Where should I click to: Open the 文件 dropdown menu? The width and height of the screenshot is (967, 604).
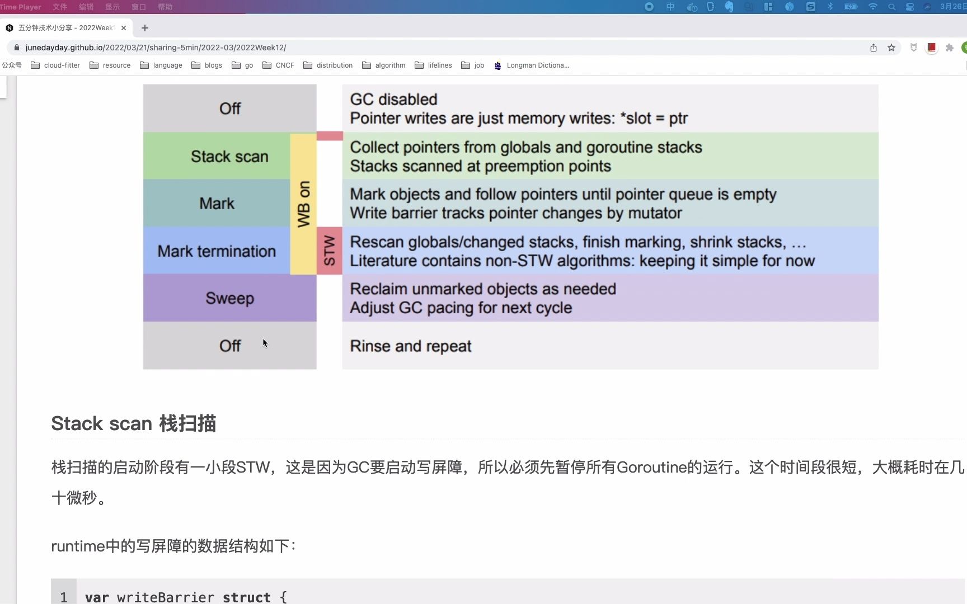click(59, 7)
